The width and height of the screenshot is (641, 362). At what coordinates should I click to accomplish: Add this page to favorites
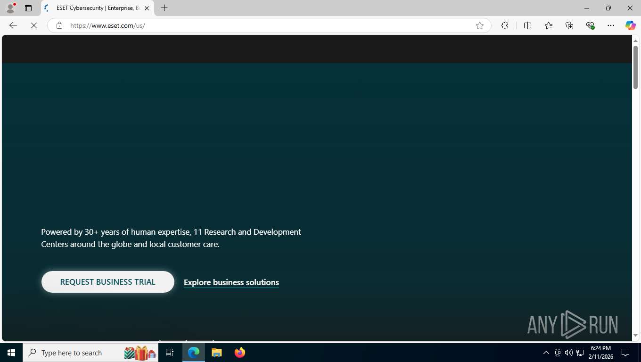pyautogui.click(x=480, y=25)
